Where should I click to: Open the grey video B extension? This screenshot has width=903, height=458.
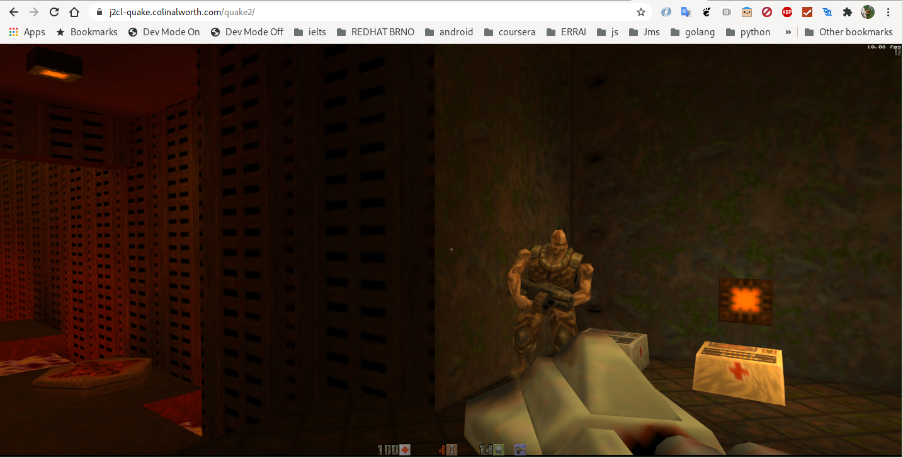point(727,12)
